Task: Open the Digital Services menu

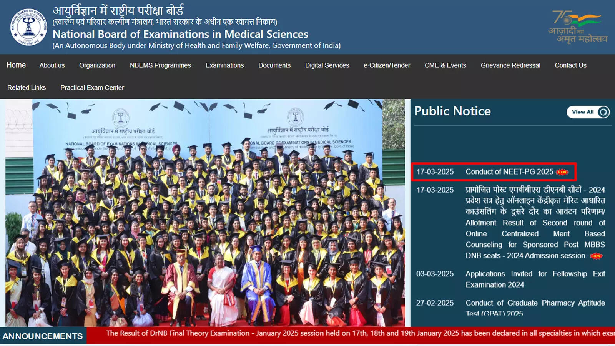Action: [327, 65]
